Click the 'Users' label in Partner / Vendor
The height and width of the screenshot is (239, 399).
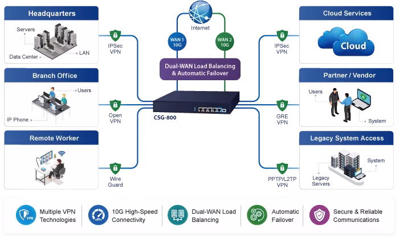click(x=315, y=92)
